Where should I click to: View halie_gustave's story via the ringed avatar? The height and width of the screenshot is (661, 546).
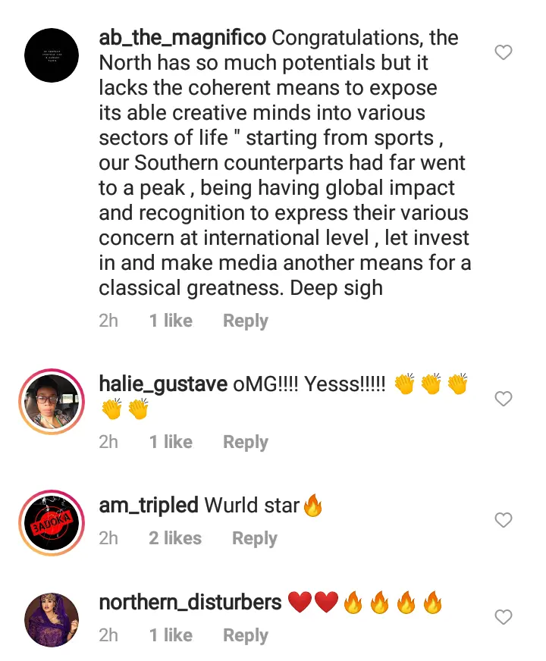[52, 401]
